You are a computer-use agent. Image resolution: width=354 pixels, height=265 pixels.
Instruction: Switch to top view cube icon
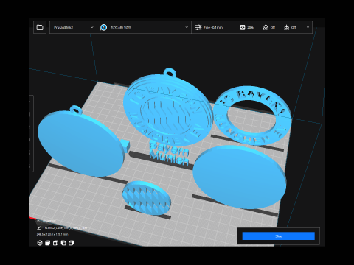55,243
